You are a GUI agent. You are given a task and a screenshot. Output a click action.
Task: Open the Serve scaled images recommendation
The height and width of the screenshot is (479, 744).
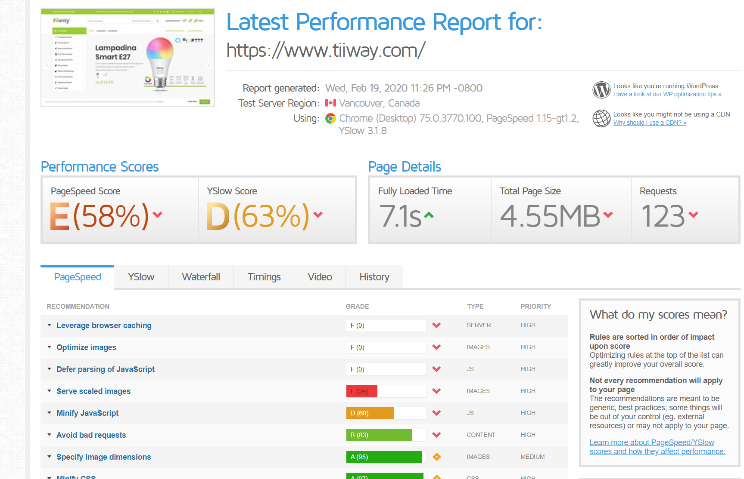point(93,391)
